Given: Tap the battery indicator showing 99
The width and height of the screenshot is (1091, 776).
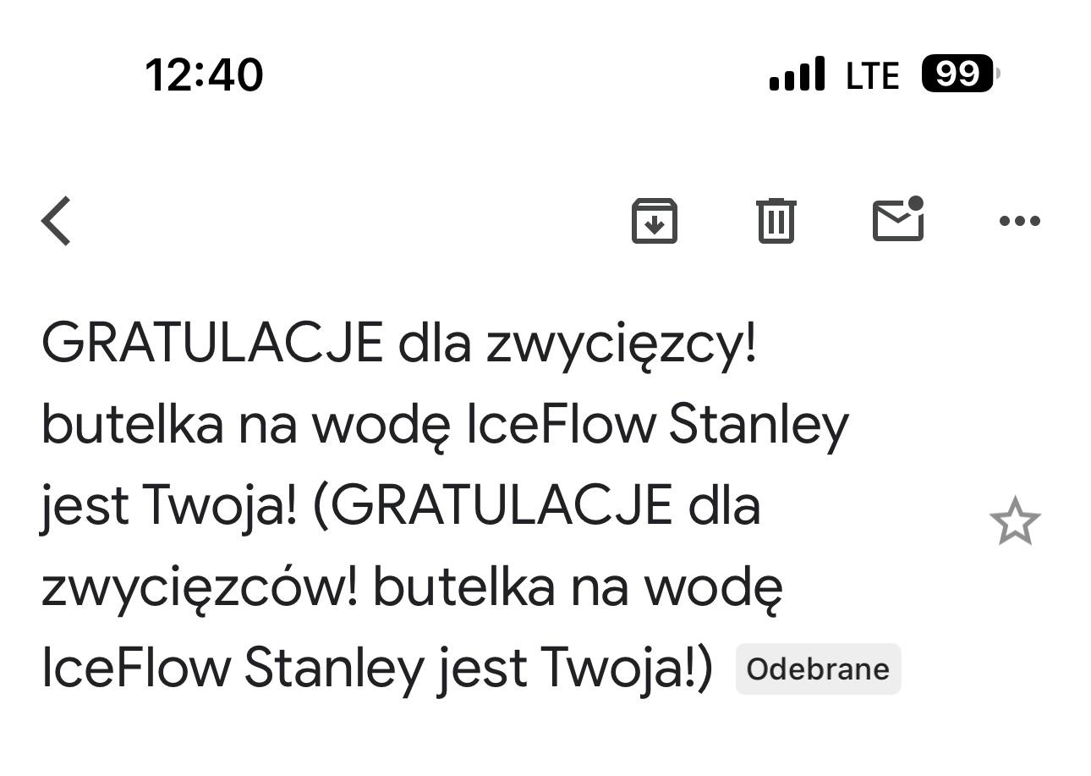Looking at the screenshot, I should 960,74.
